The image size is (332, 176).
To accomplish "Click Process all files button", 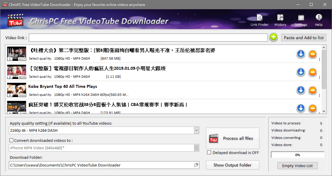I will point(232,138).
